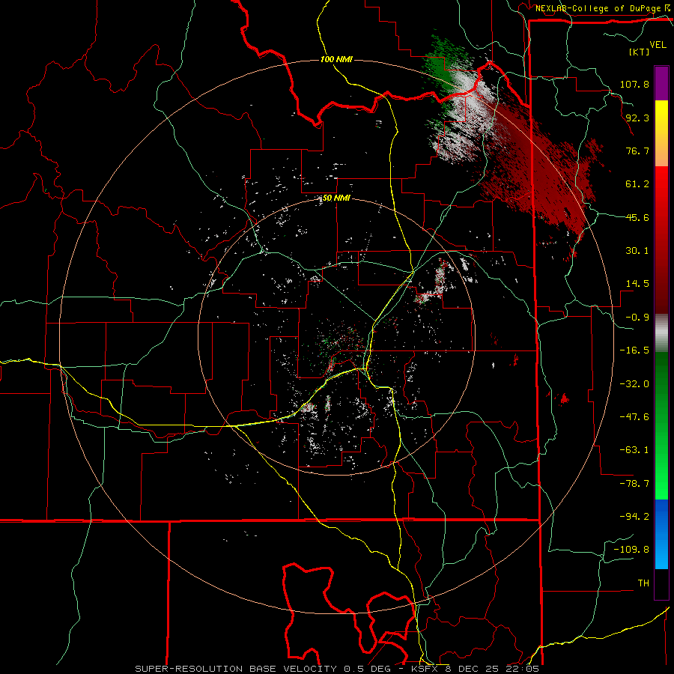Click the -94.2 legend value
The image size is (674, 674).
coord(634,517)
